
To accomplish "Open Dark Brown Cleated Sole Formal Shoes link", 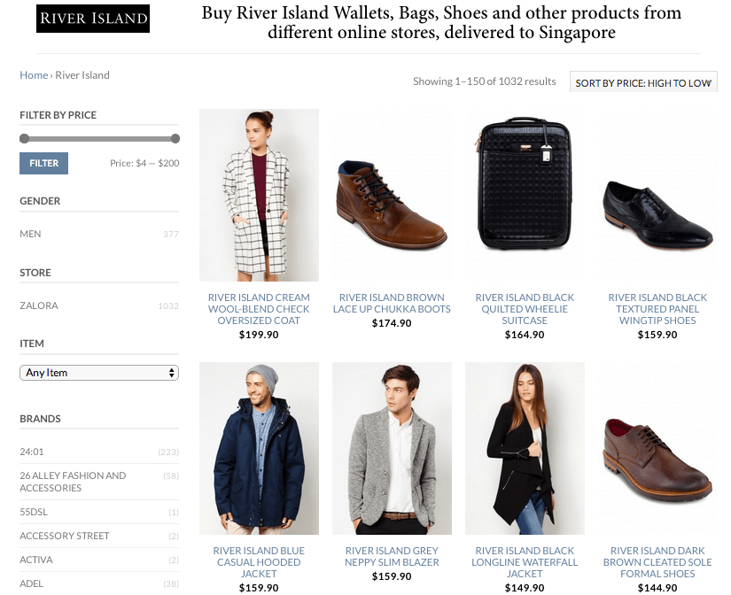I will (657, 561).
